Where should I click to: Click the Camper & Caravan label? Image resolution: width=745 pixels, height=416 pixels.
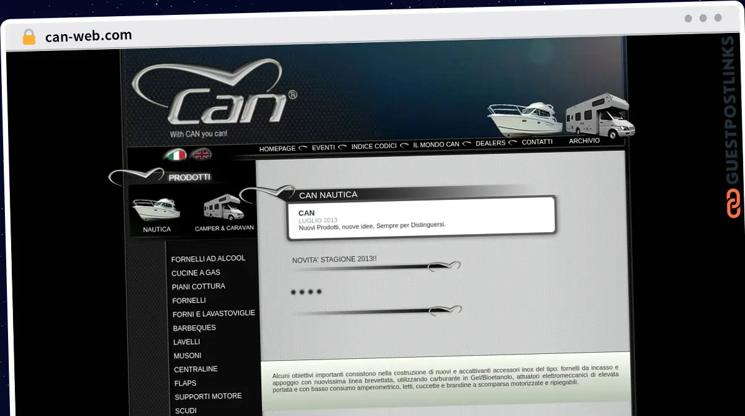click(224, 228)
